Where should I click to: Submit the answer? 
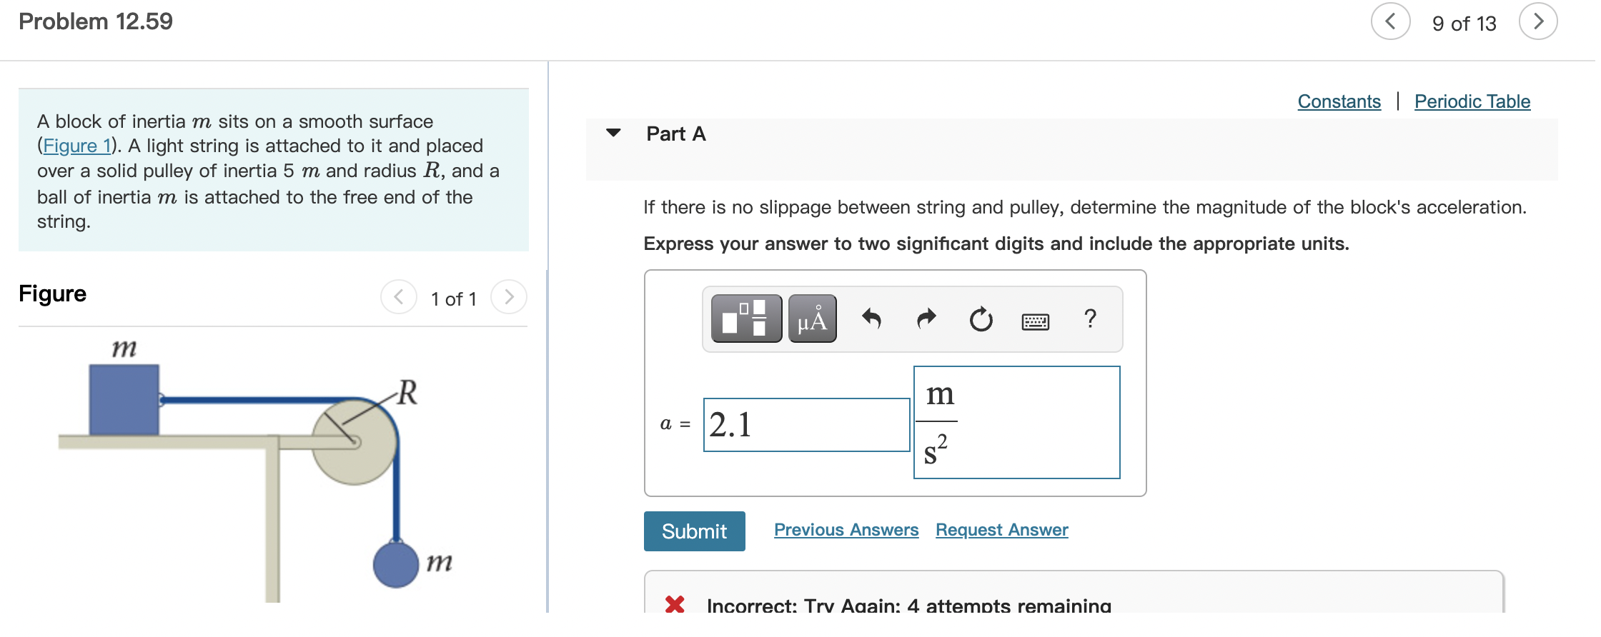[694, 531]
